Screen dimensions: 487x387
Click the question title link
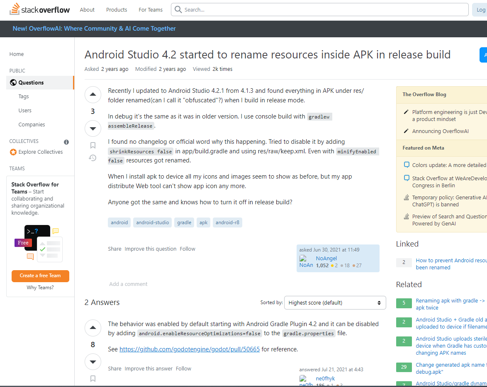tap(268, 55)
